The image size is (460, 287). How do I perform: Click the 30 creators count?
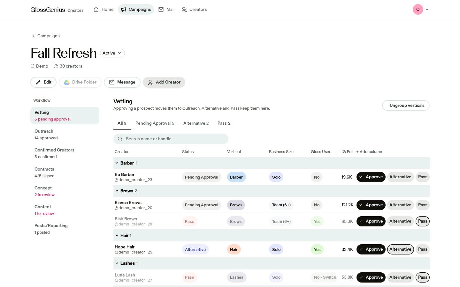pyautogui.click(x=68, y=66)
